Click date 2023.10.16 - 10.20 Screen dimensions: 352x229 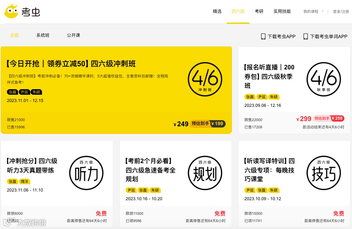(144, 199)
